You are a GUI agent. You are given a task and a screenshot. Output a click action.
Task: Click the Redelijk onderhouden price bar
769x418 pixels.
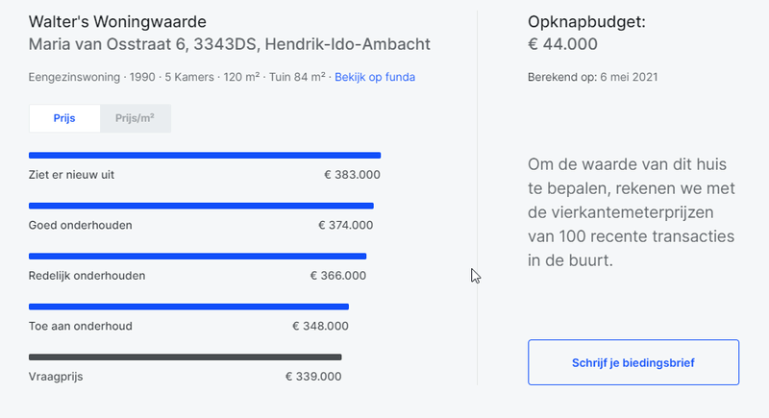click(x=197, y=257)
